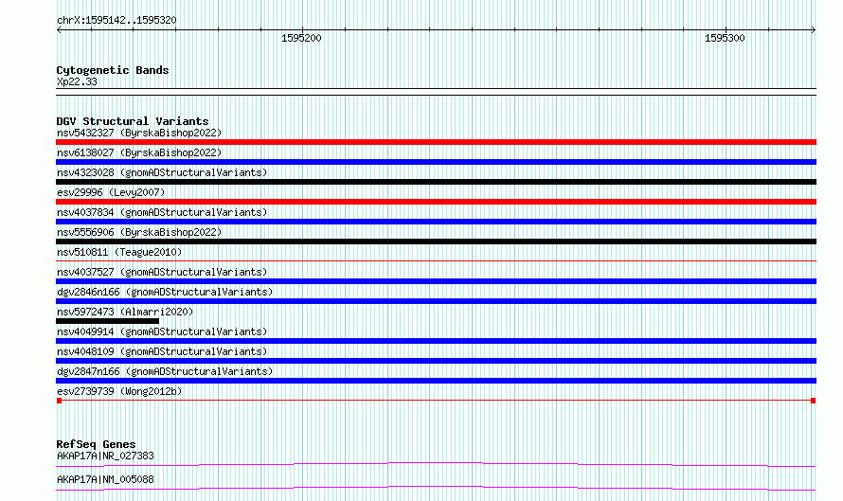Click the blue bar for nsv4037834

pos(436,222)
